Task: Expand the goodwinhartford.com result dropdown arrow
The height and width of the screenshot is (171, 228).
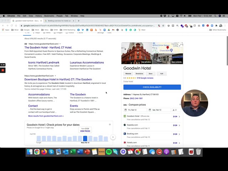Action: coord(55,76)
